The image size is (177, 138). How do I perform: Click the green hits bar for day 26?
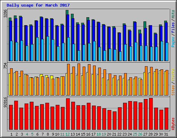click(x=140, y=32)
